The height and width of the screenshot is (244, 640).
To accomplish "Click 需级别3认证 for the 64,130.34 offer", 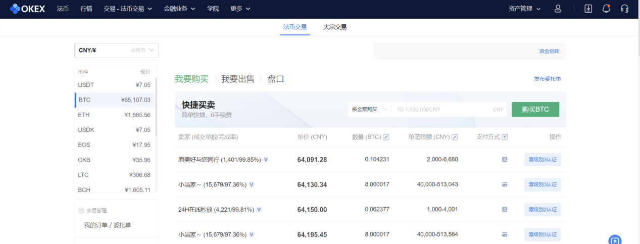I will (543, 184).
